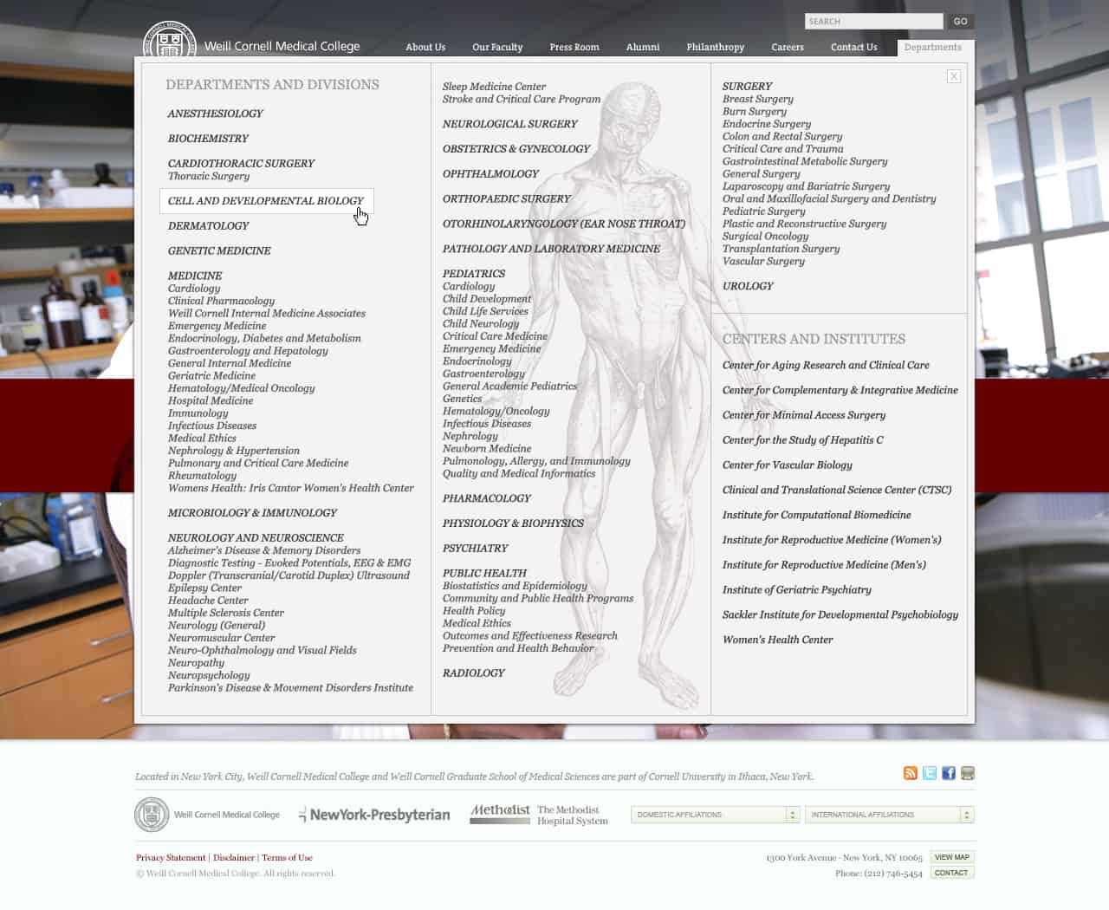Open Clinical Pharmacology under Medicine

[221, 301]
